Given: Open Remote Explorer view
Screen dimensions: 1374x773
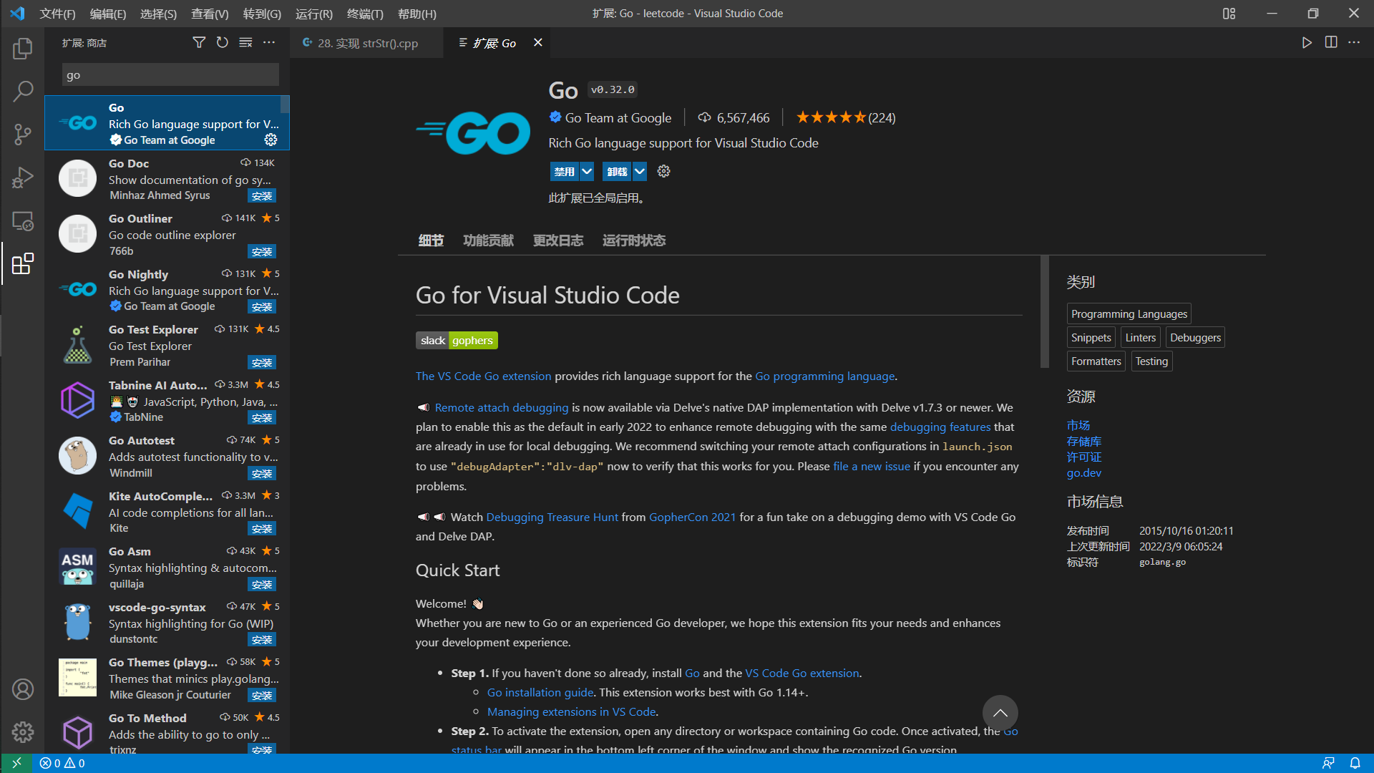Looking at the screenshot, I should coord(23,221).
